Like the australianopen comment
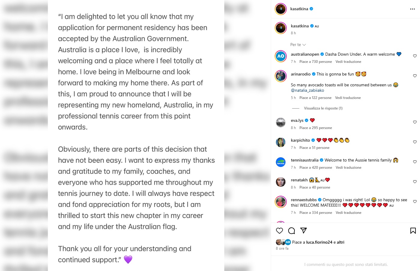This screenshot has height=271, width=420. point(415,56)
